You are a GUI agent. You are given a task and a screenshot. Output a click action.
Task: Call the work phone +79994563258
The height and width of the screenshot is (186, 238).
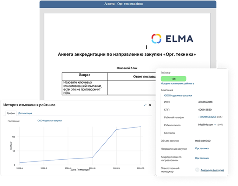point(207,117)
